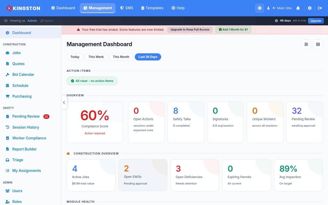328x205 pixels.
Task: Click the Jobs hard-hat icon
Action: pos(7,53)
